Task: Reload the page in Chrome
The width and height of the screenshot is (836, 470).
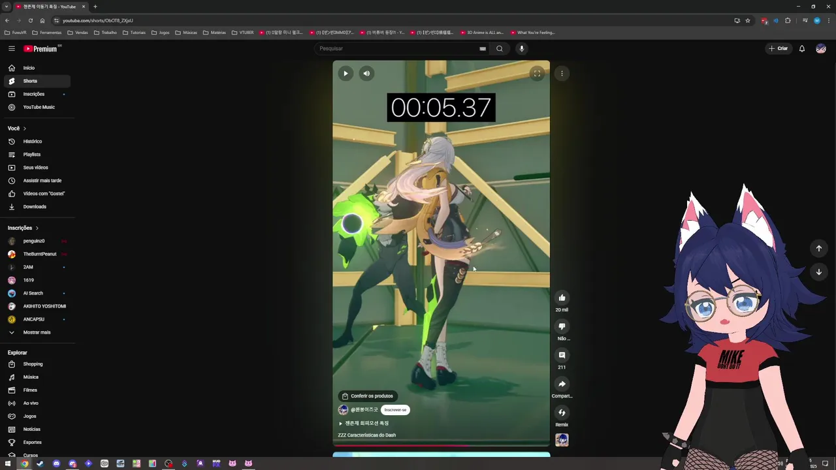Action: tap(30, 20)
